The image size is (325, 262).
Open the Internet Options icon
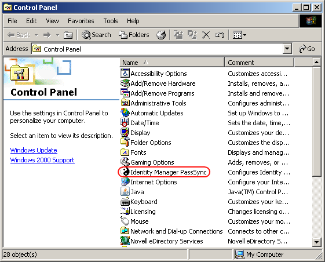click(125, 182)
